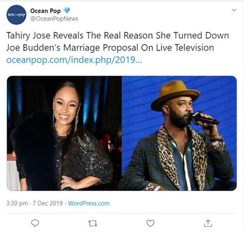Click 'Live Television' in the tweet text
The image size is (244, 233).
pyautogui.click(x=185, y=47)
